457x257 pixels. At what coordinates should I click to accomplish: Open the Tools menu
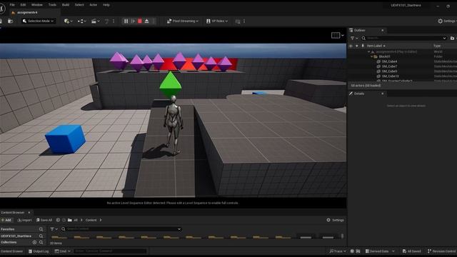(x=52, y=5)
